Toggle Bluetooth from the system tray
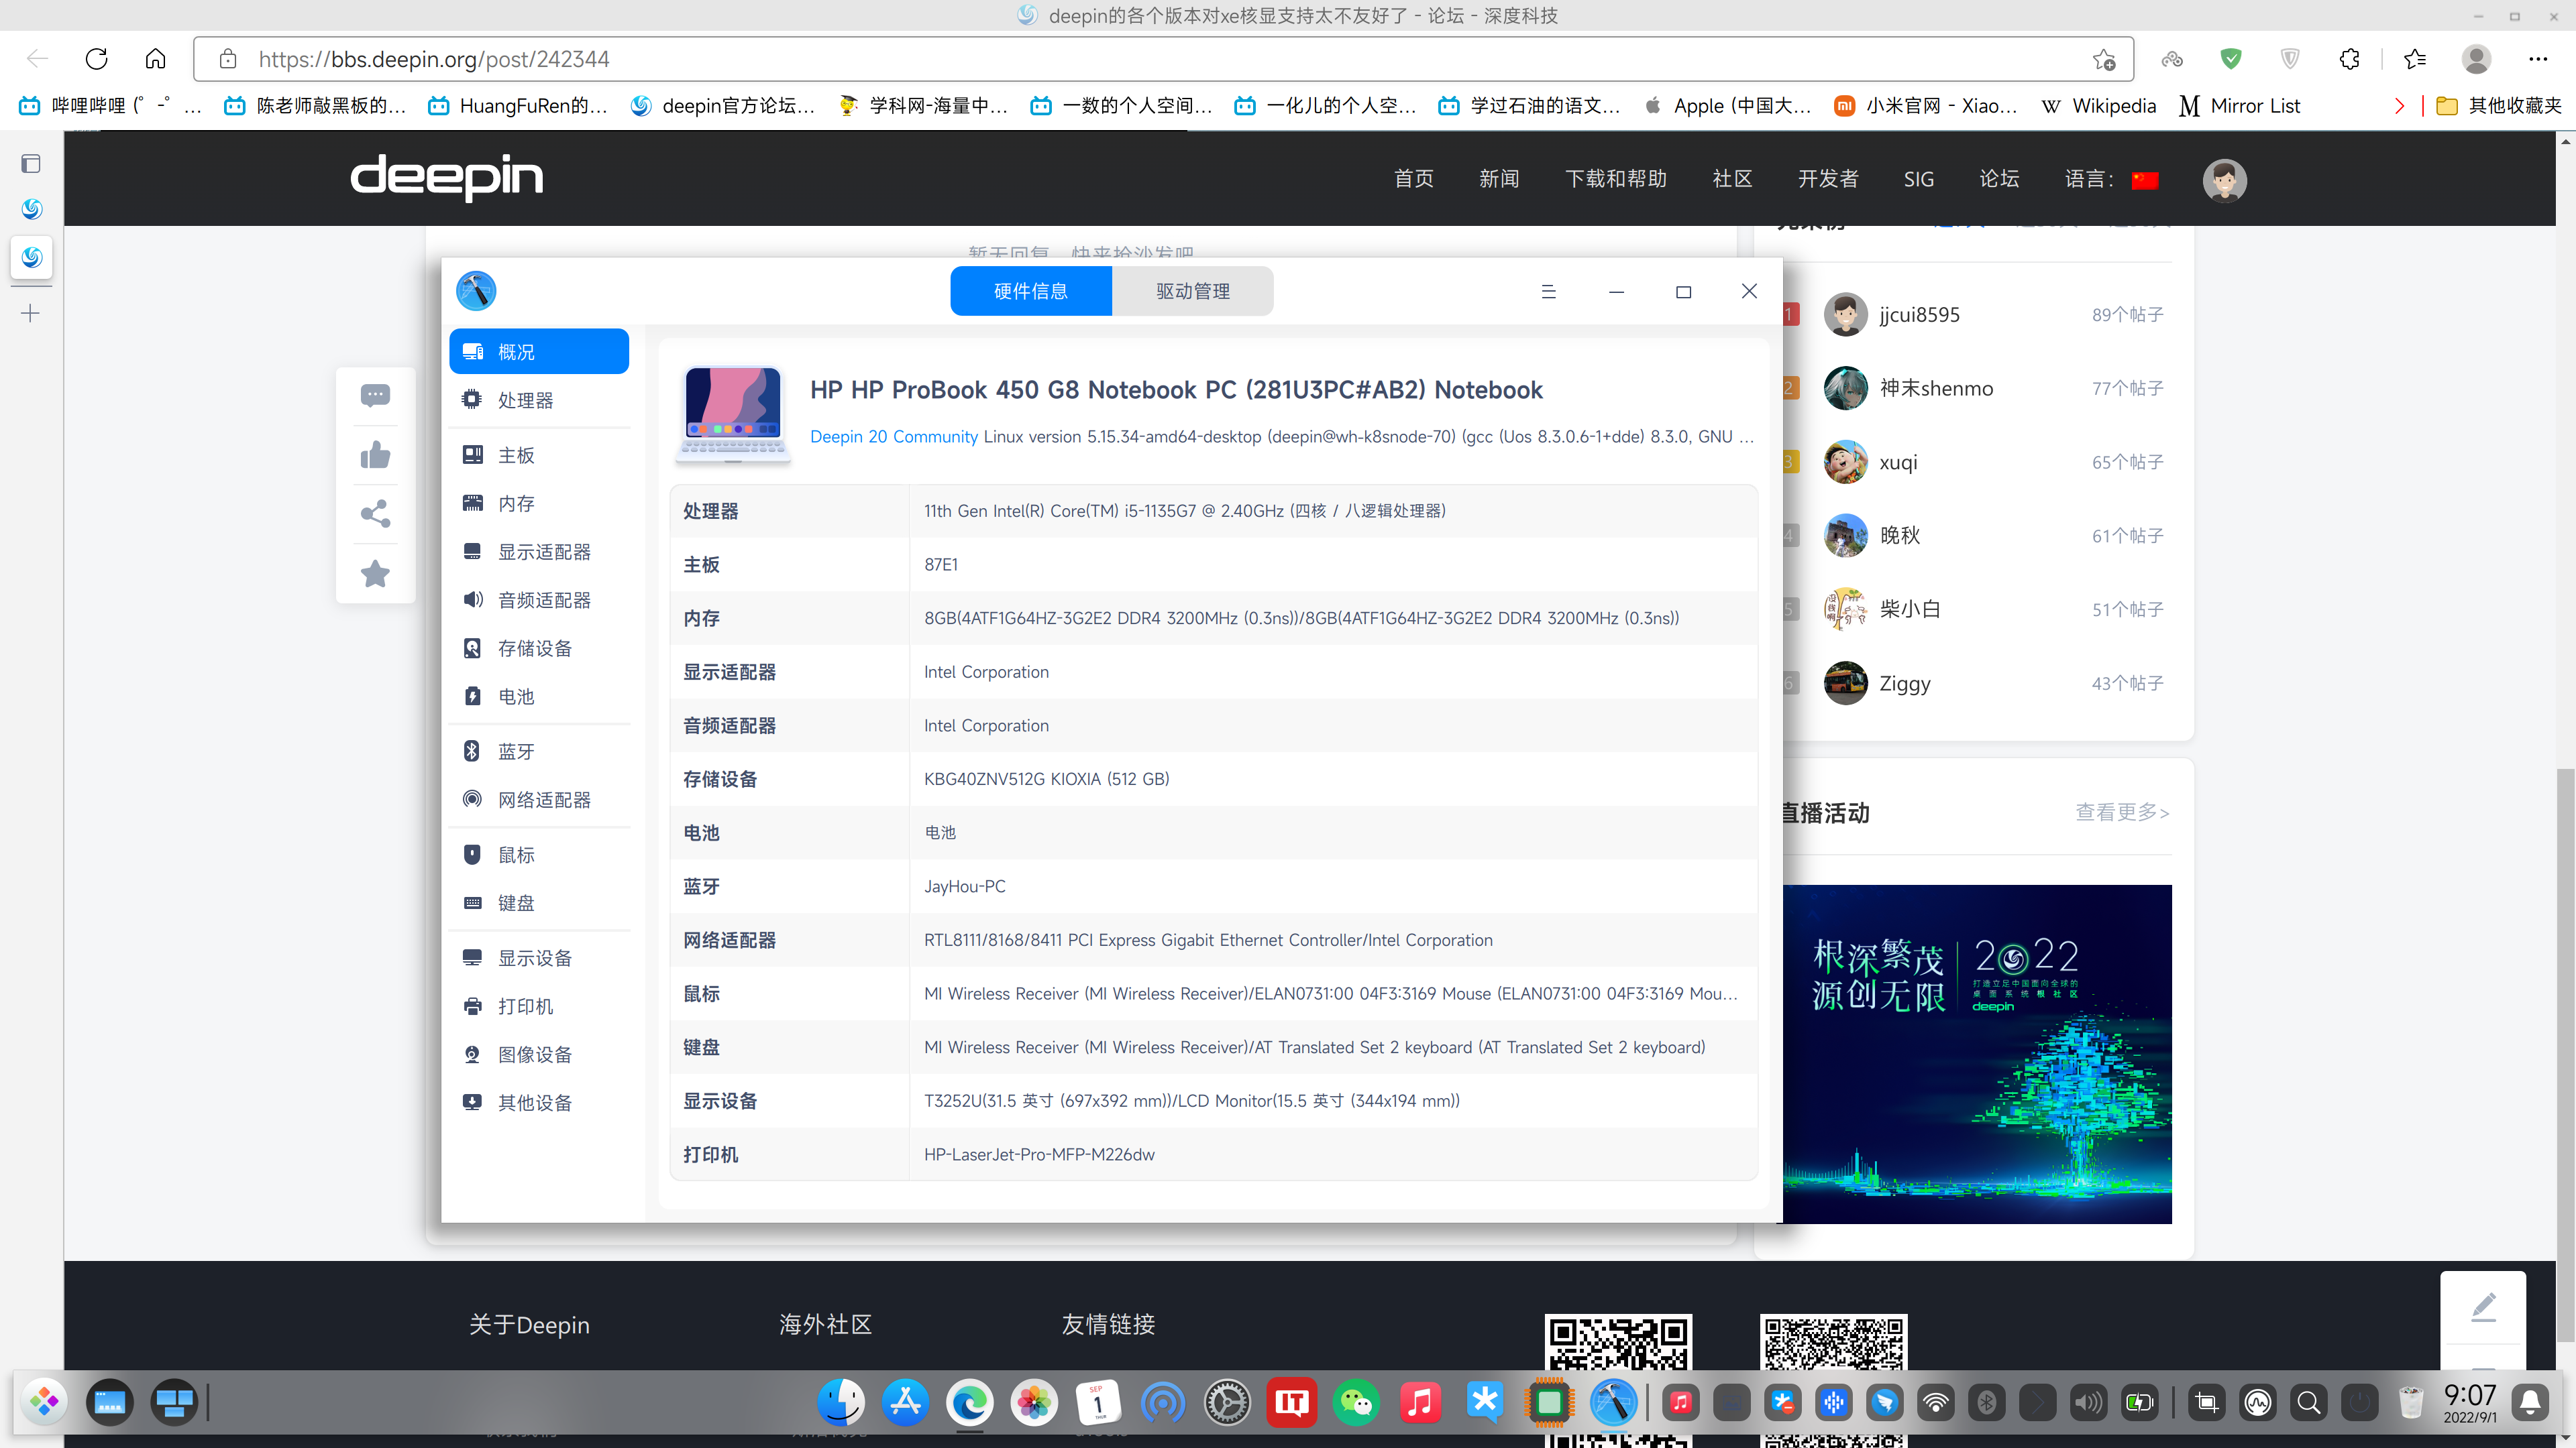2576x1448 pixels. click(1986, 1402)
